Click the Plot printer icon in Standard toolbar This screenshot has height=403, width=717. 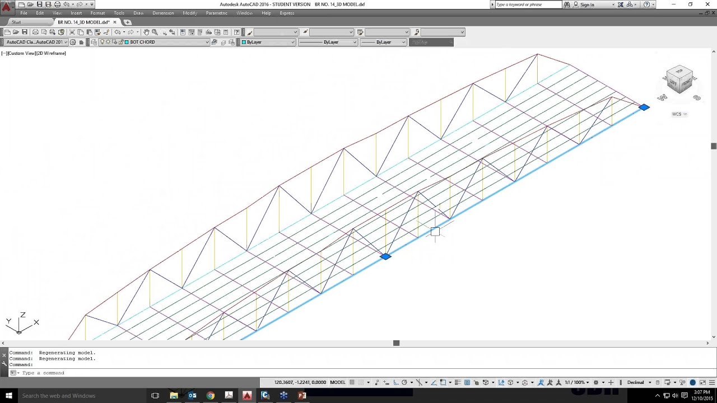[x=35, y=32]
